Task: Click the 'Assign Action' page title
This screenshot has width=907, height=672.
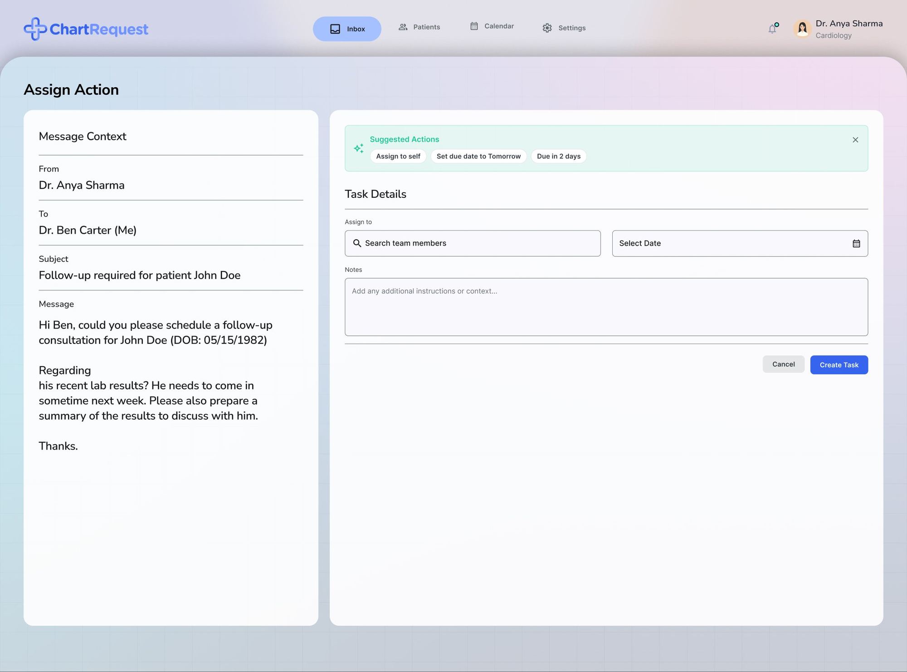Action: [71, 90]
